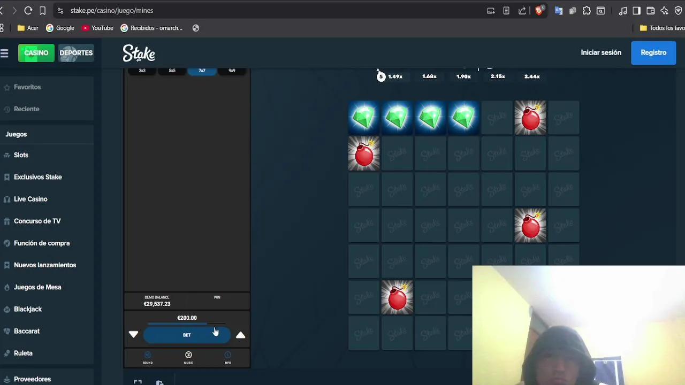
Task: Switch to CASINO section
Action: [x=36, y=53]
